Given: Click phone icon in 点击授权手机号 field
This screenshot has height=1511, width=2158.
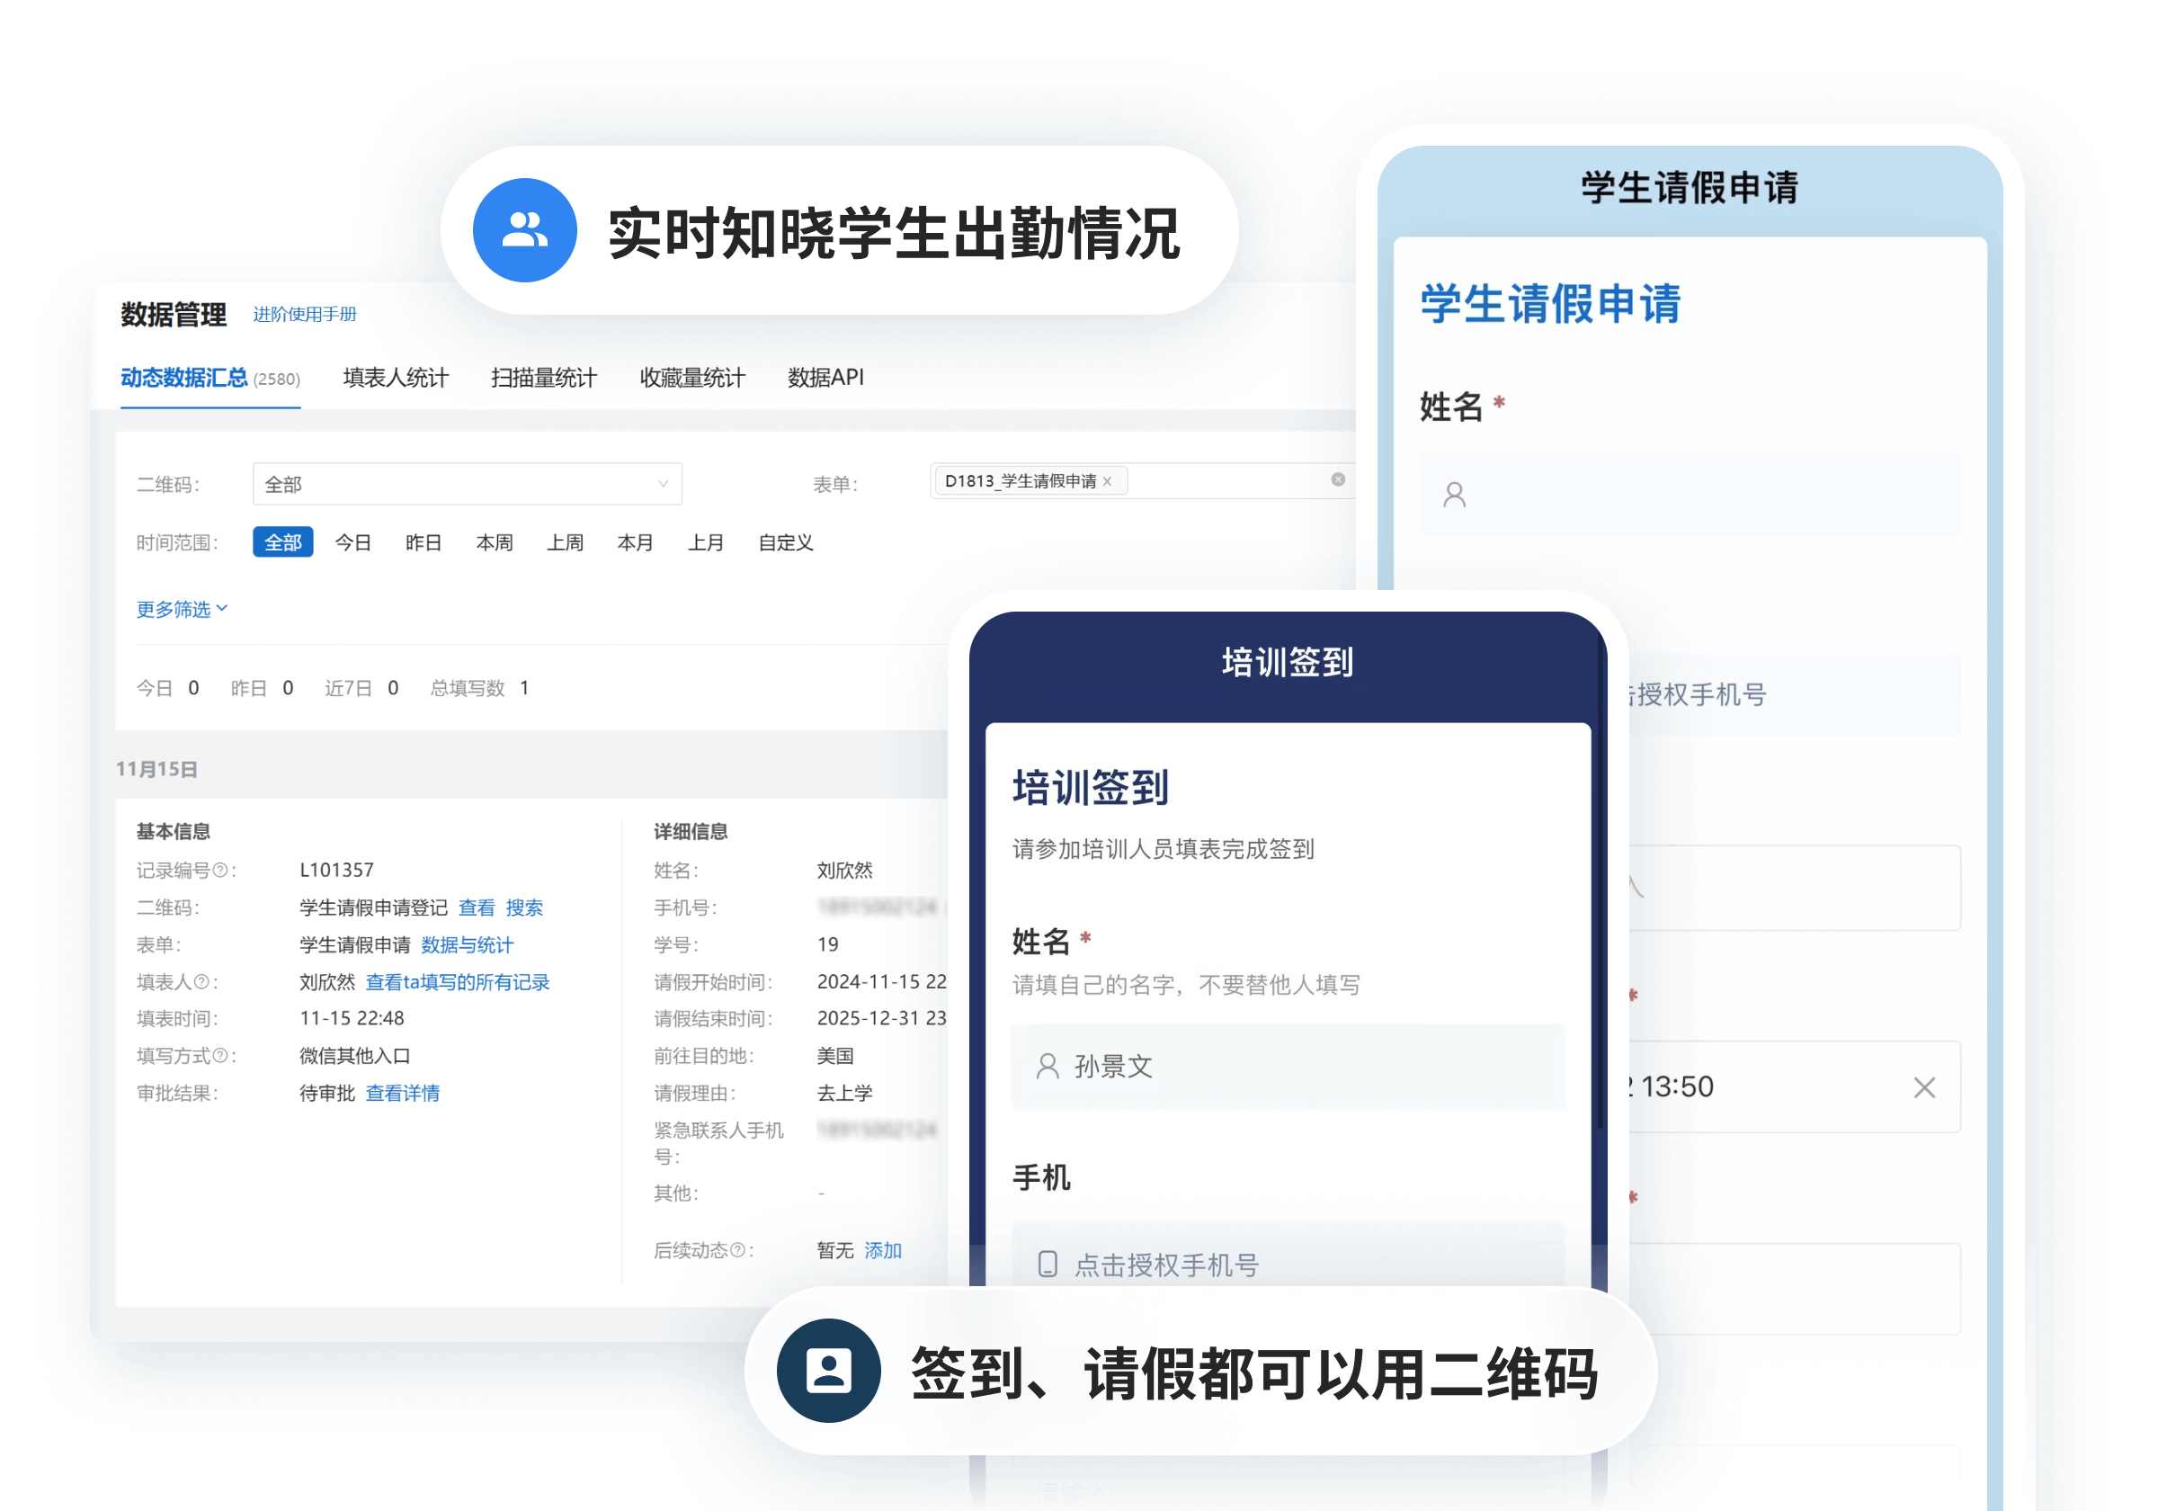Looking at the screenshot, I should (1047, 1264).
